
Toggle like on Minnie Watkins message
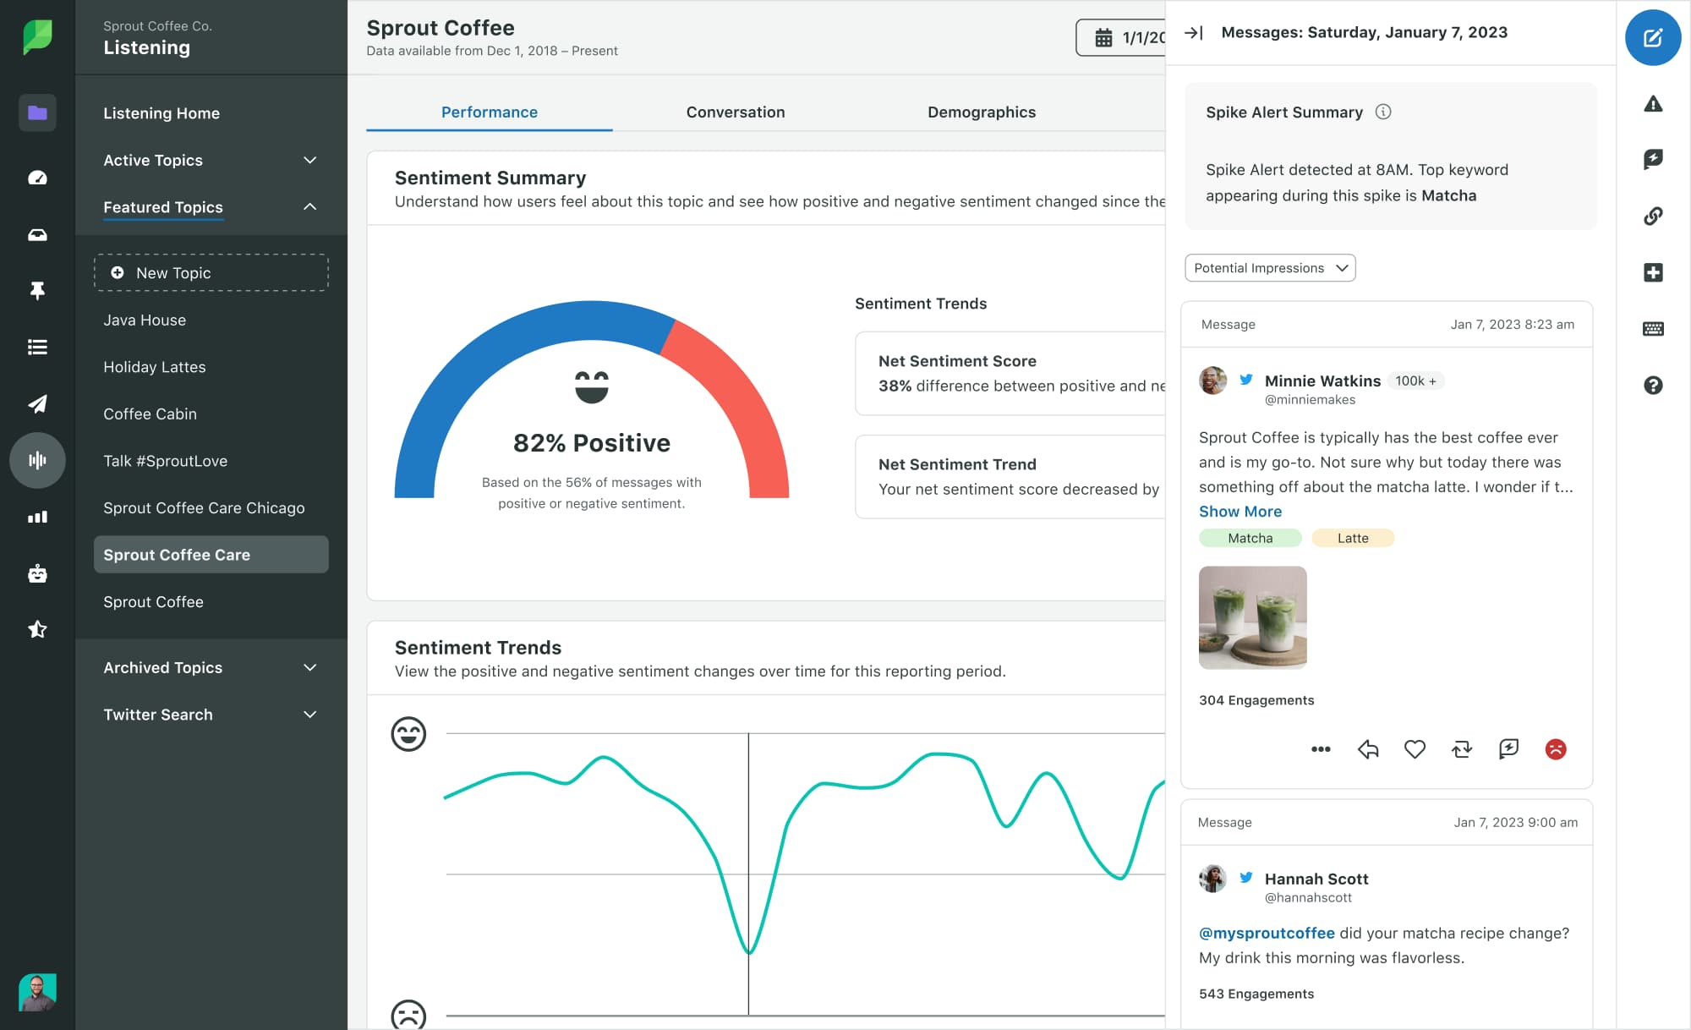[x=1413, y=748]
